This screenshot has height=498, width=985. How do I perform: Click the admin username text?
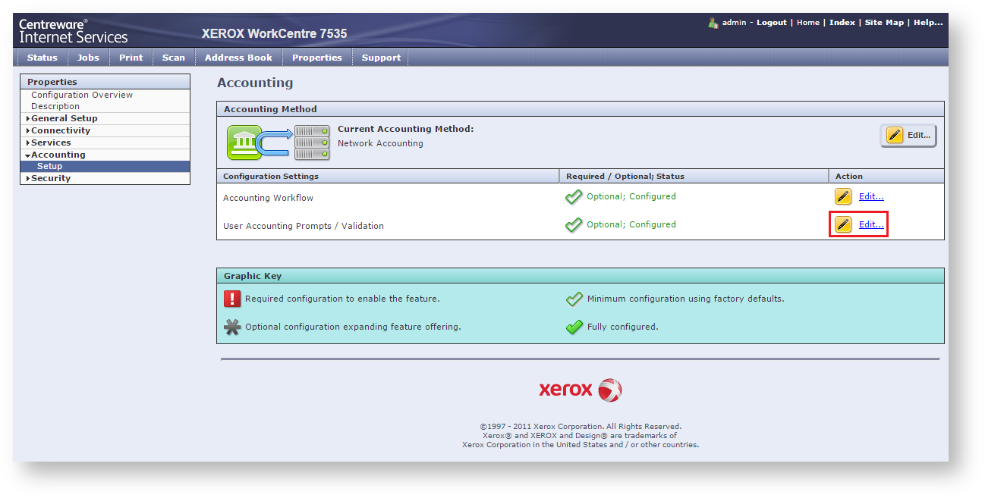coord(734,23)
